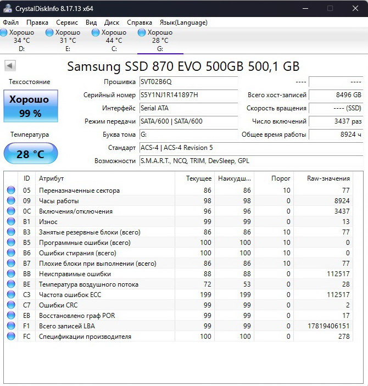Click the Хорошо 99 % health status button

click(30, 107)
